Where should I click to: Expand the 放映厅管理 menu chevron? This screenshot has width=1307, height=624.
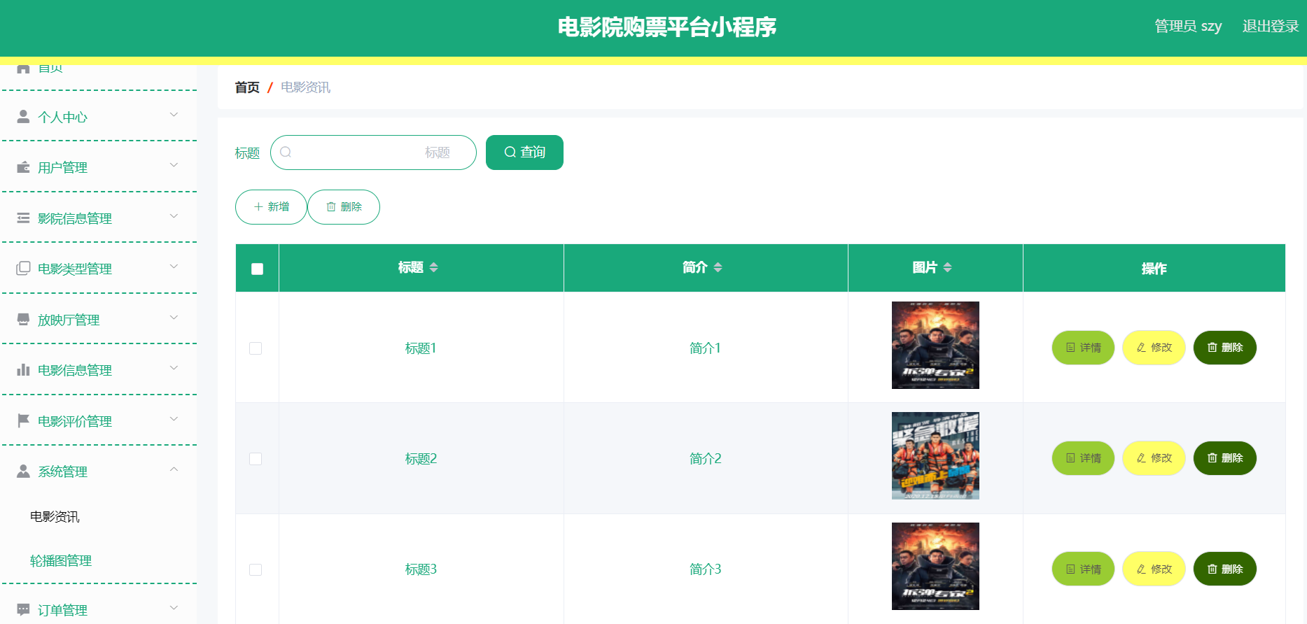coord(174,317)
